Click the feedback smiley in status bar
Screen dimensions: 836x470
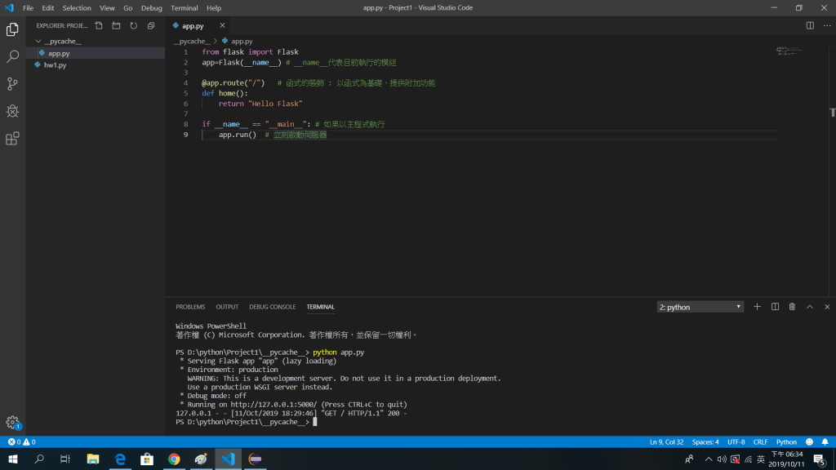point(809,441)
